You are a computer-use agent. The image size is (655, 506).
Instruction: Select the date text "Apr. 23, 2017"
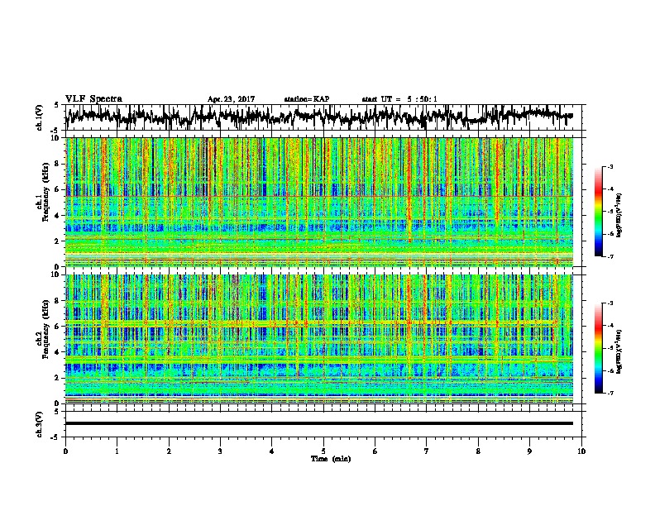[231, 99]
